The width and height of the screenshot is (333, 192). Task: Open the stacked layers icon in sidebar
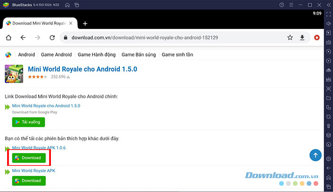[x=329, y=135]
